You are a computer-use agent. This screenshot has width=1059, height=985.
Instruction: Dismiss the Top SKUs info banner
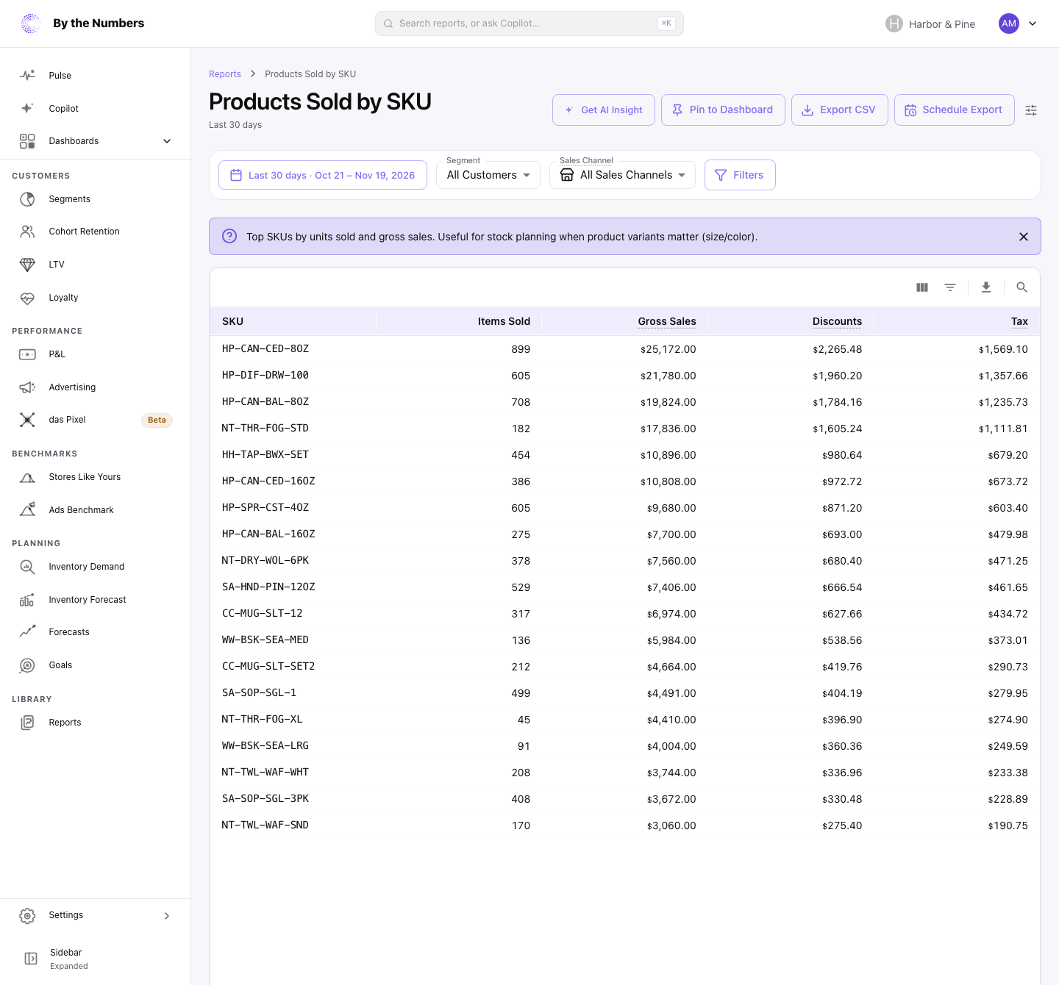click(1024, 237)
